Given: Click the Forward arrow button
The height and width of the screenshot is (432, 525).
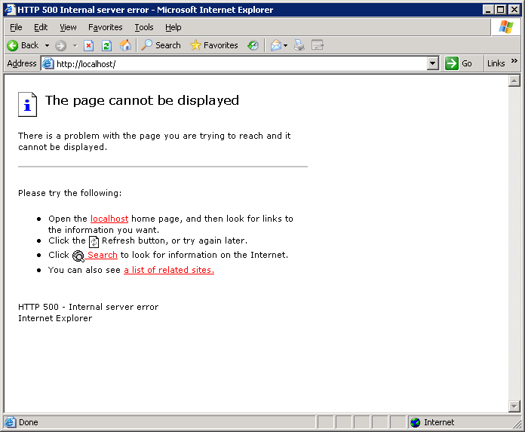Looking at the screenshot, I should click(x=61, y=45).
